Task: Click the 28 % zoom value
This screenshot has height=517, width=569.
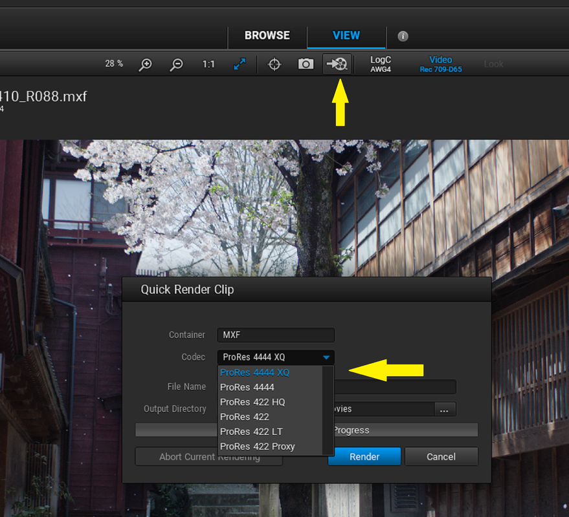Action: tap(114, 64)
